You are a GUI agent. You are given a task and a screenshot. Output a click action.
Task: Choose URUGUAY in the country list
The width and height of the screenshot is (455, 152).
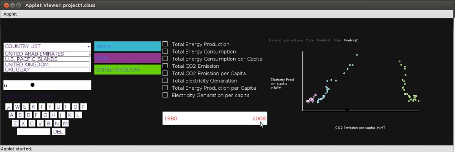pos(47,70)
